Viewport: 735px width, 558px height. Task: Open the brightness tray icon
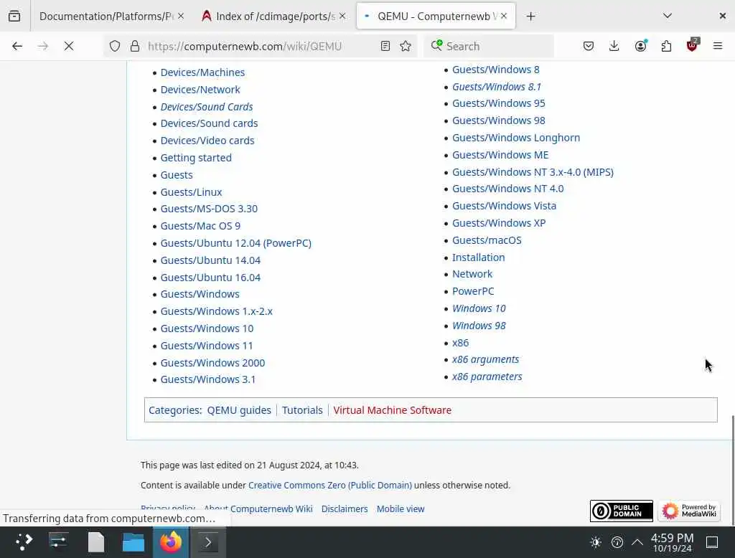pos(596,542)
